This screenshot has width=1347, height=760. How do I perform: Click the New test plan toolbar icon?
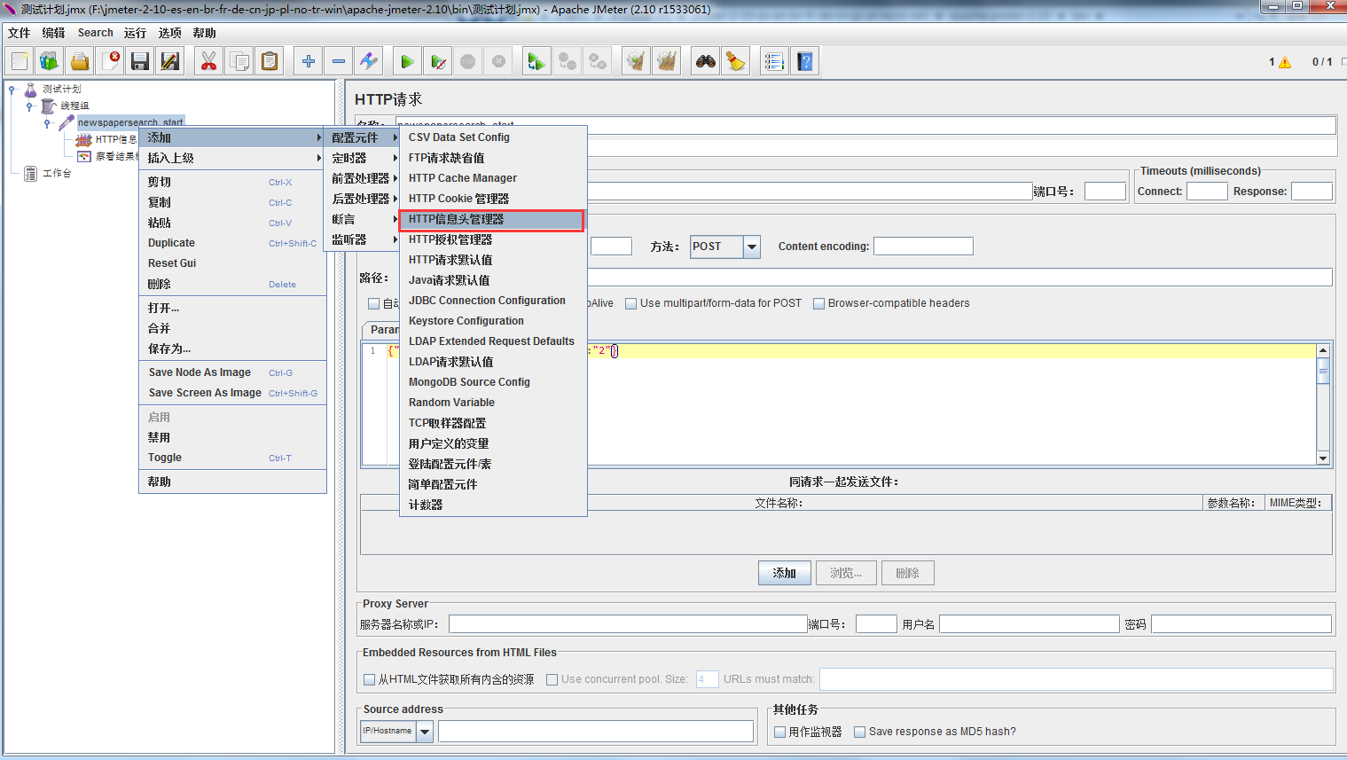tap(20, 61)
